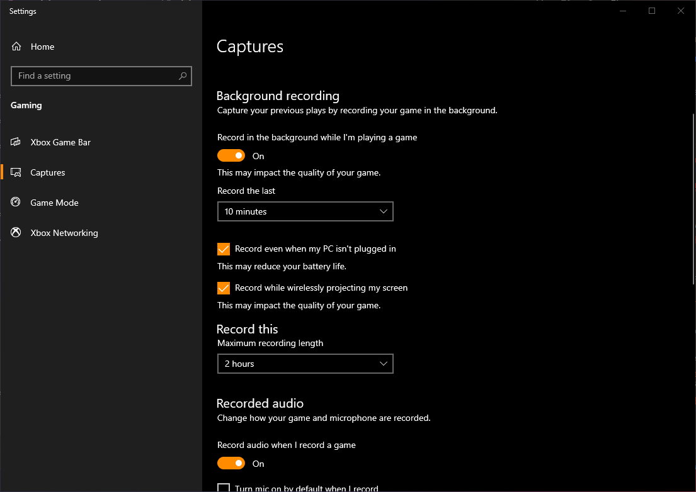The height and width of the screenshot is (492, 696).
Task: Click the Background recording heading
Action: pos(278,96)
